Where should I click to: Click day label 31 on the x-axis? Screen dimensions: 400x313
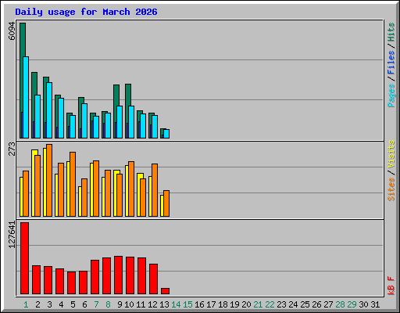(375, 304)
